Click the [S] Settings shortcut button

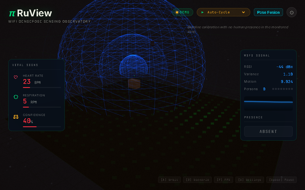[x=249, y=180]
